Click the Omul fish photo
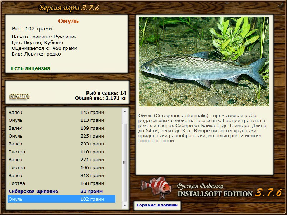 click(x=204, y=61)
